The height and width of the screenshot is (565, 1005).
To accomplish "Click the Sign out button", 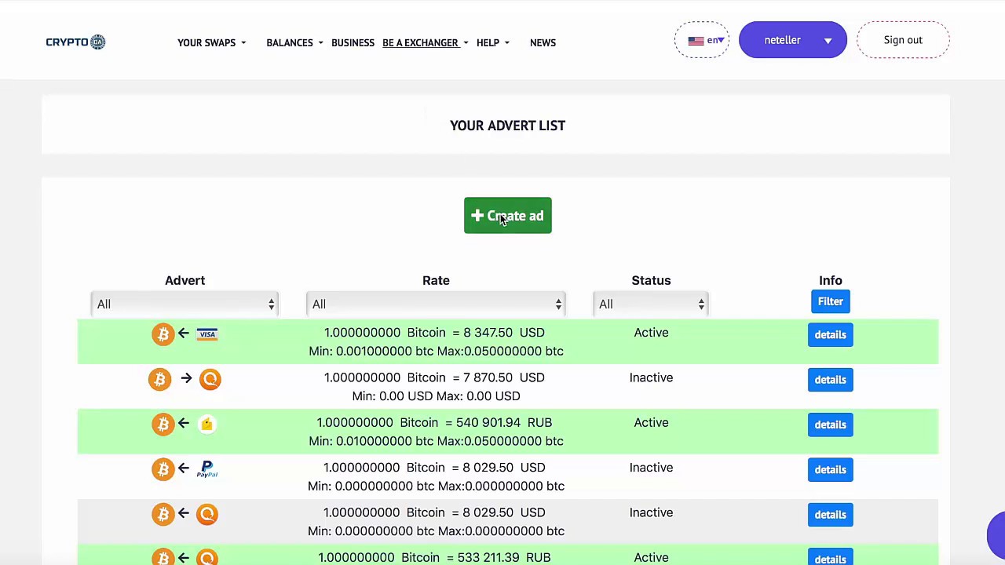I will point(903,40).
